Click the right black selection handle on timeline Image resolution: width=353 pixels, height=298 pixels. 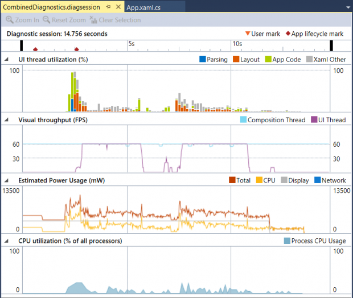click(331, 45)
